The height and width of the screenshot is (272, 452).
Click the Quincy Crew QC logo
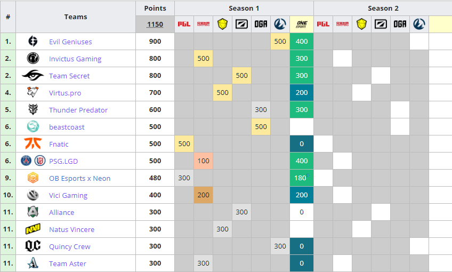33,246
